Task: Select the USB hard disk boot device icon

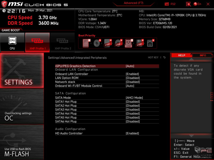Action: coord(107,43)
